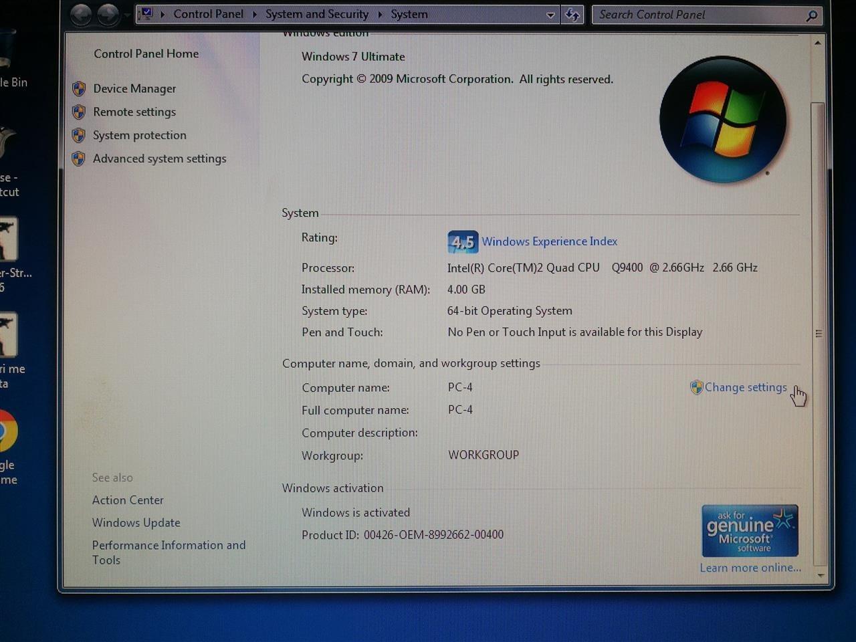Click the shield icon beside Advanced system settings

click(79, 158)
